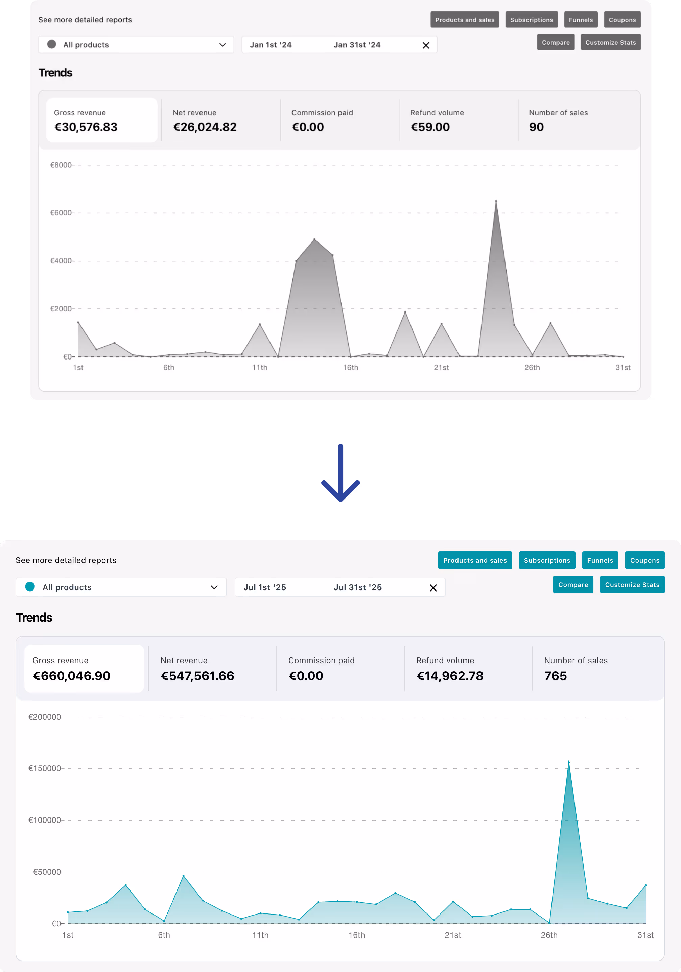
Task: Open gray Products and sales report
Action: point(464,20)
